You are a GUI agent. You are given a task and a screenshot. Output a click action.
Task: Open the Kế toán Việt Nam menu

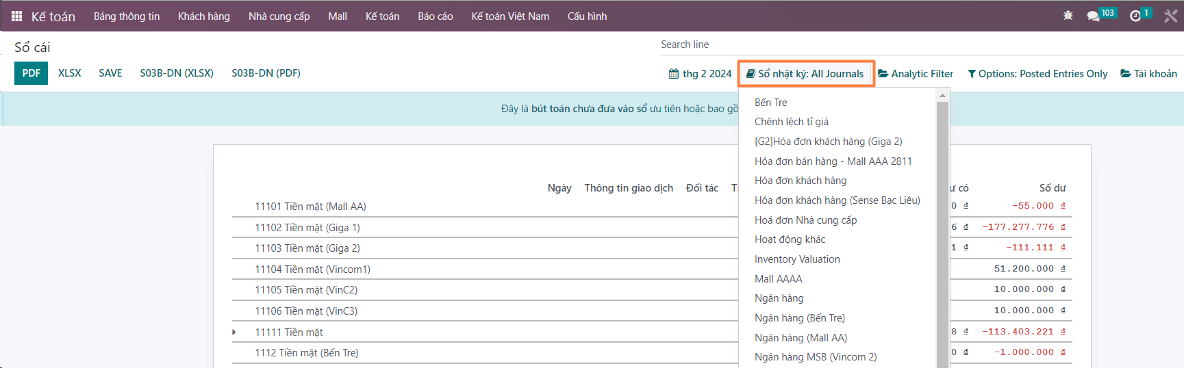pyautogui.click(x=510, y=16)
